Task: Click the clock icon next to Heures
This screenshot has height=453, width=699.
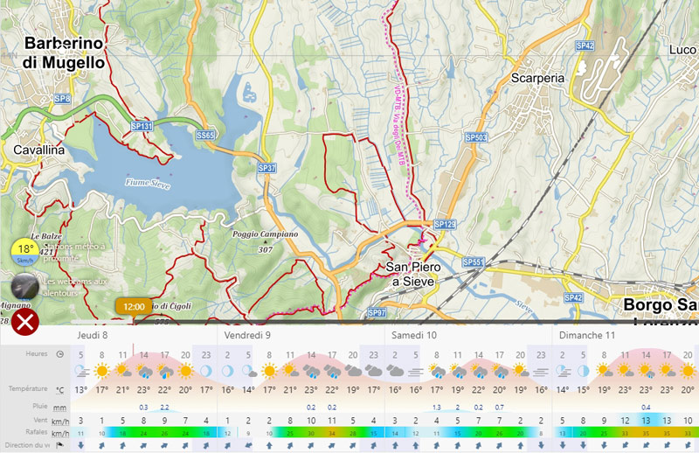Action: point(59,354)
